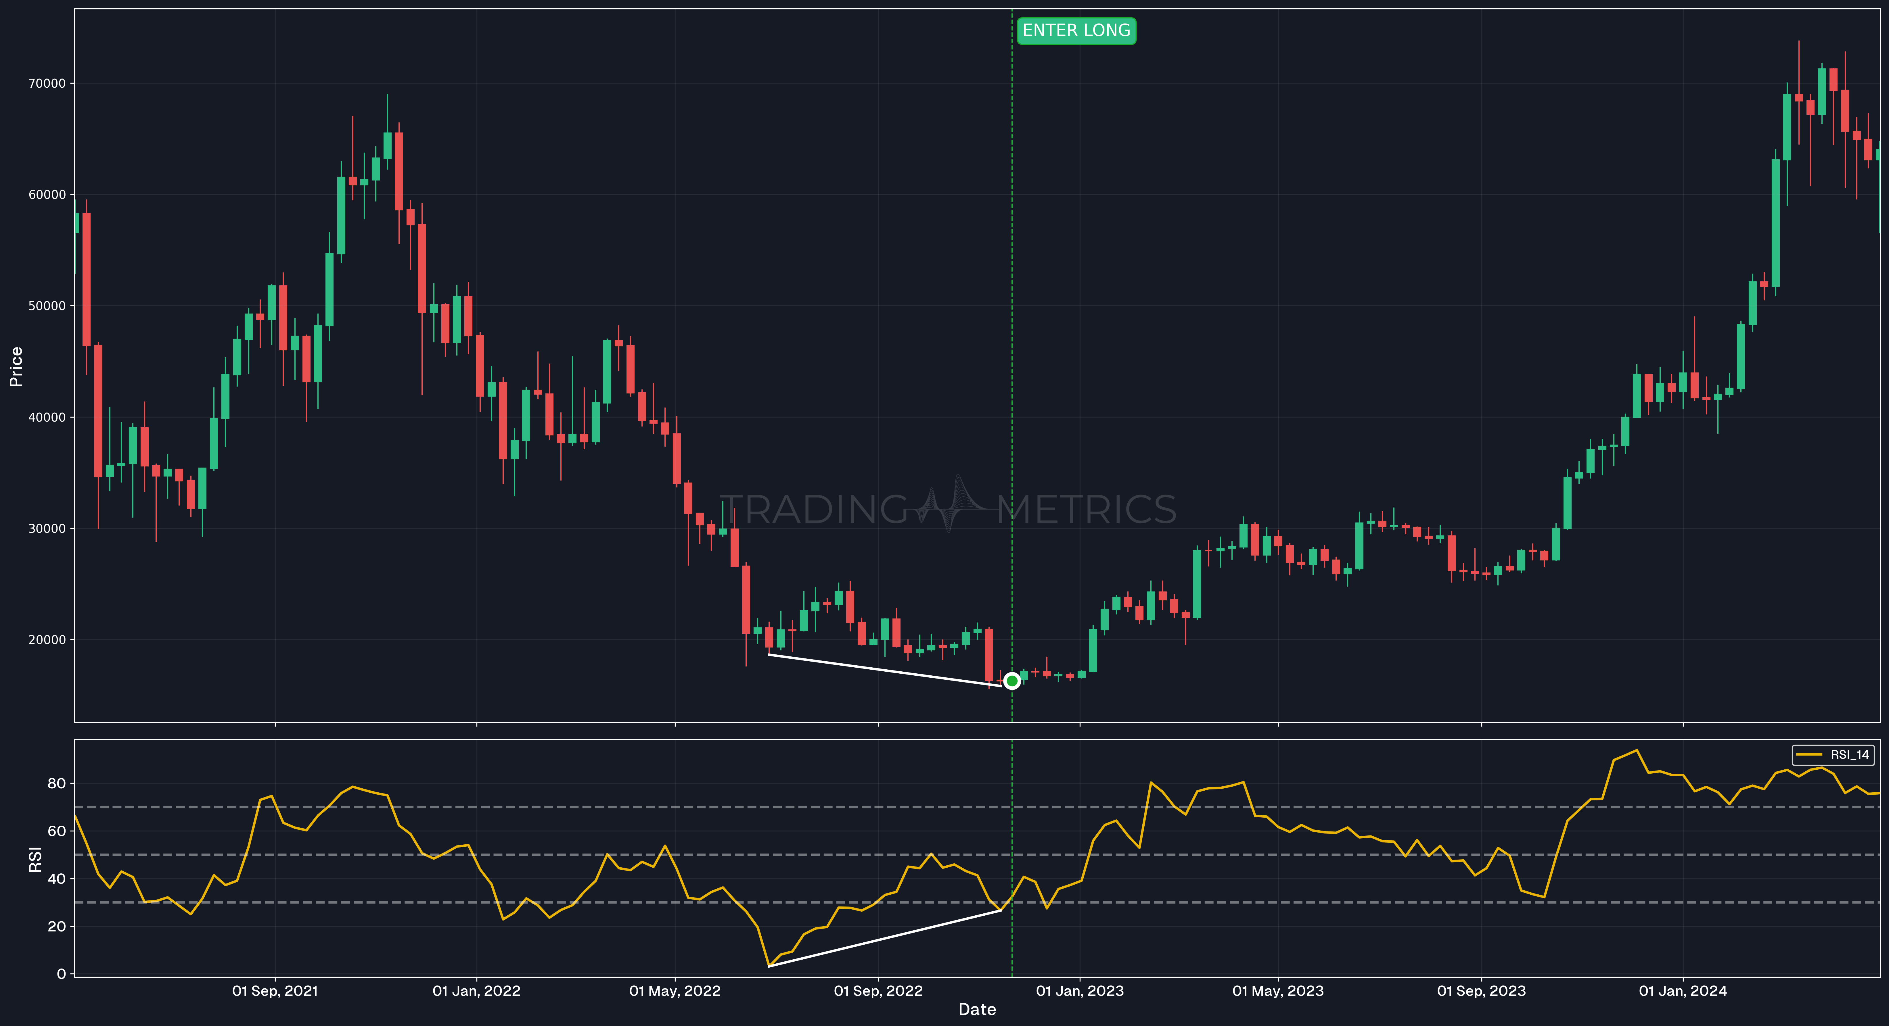This screenshot has height=1026, width=1889.
Task: Click the 01 Sep, 2021 date label
Action: coord(275,991)
